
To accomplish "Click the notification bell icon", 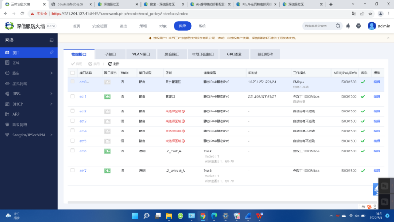I will (x=348, y=26).
